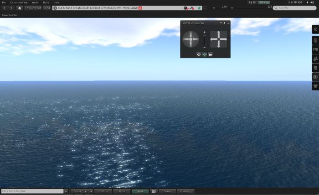
Task: Go back with the left arrow navigation button
Action: tap(5, 8)
